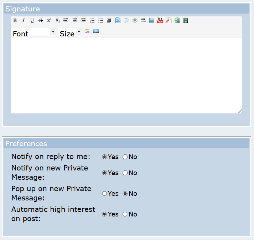The width and height of the screenshot is (254, 240).
Task: Insert a video film strip
Action: coord(186,20)
